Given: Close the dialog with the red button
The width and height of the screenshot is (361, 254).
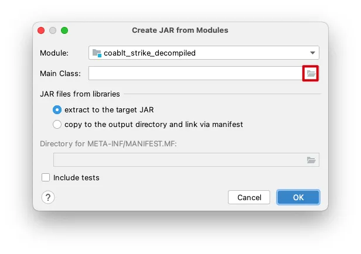Looking at the screenshot, I should tap(41, 30).
